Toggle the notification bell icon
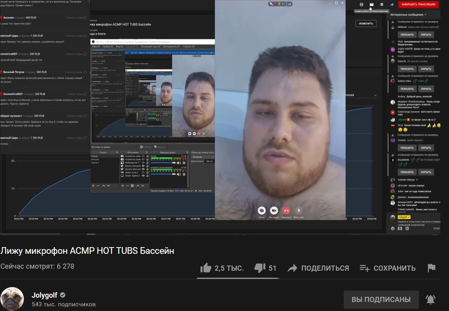This screenshot has height=311, width=449. (430, 299)
